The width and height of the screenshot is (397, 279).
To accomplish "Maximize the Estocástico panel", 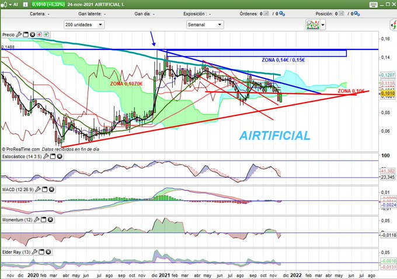I will (x=53, y=157).
